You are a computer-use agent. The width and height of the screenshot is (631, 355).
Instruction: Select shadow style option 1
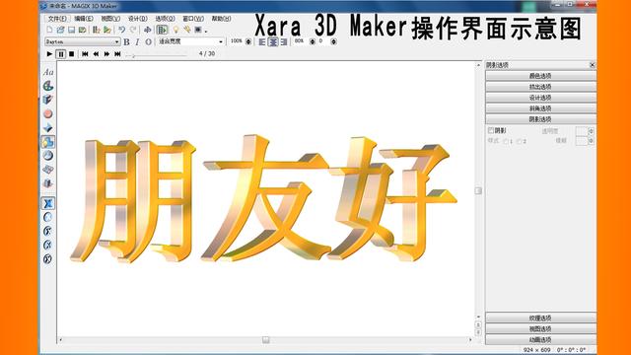(x=506, y=141)
